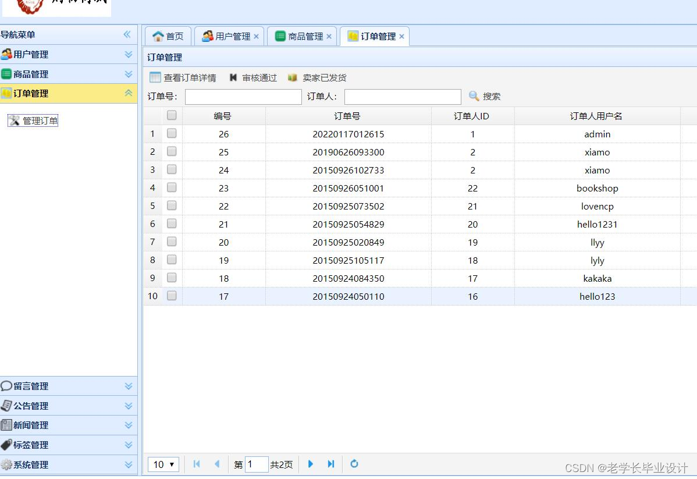Click the 公告管理 document icon

pos(6,405)
